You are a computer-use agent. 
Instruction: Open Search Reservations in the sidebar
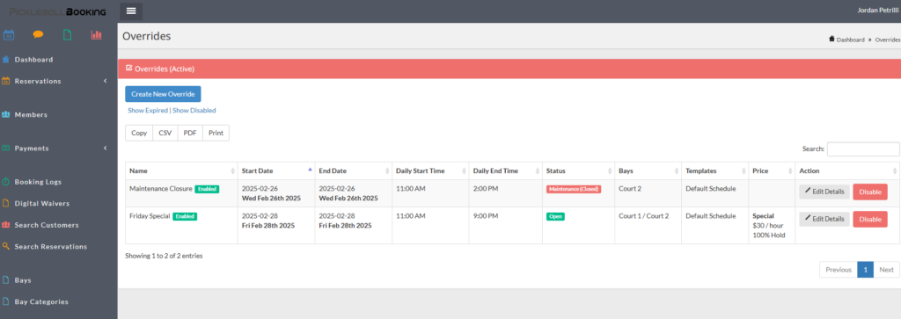click(50, 246)
